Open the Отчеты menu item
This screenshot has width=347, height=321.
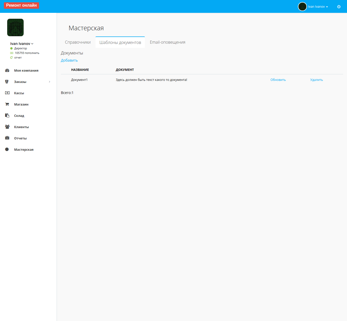pyautogui.click(x=20, y=138)
